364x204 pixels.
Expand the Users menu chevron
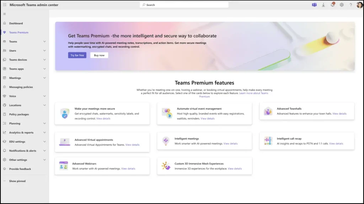(44, 50)
